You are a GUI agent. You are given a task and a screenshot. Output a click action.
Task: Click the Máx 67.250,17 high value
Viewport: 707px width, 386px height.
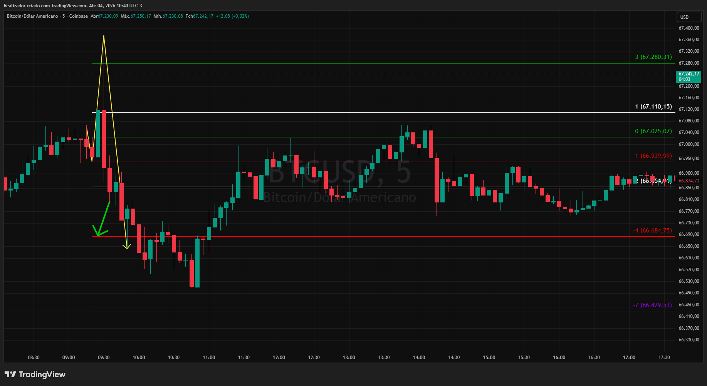tap(136, 16)
